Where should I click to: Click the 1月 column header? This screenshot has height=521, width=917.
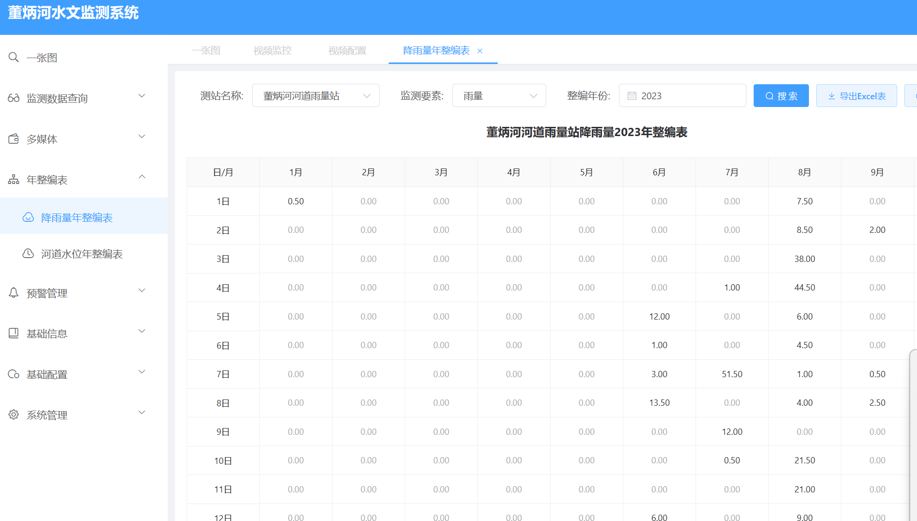tap(296, 172)
